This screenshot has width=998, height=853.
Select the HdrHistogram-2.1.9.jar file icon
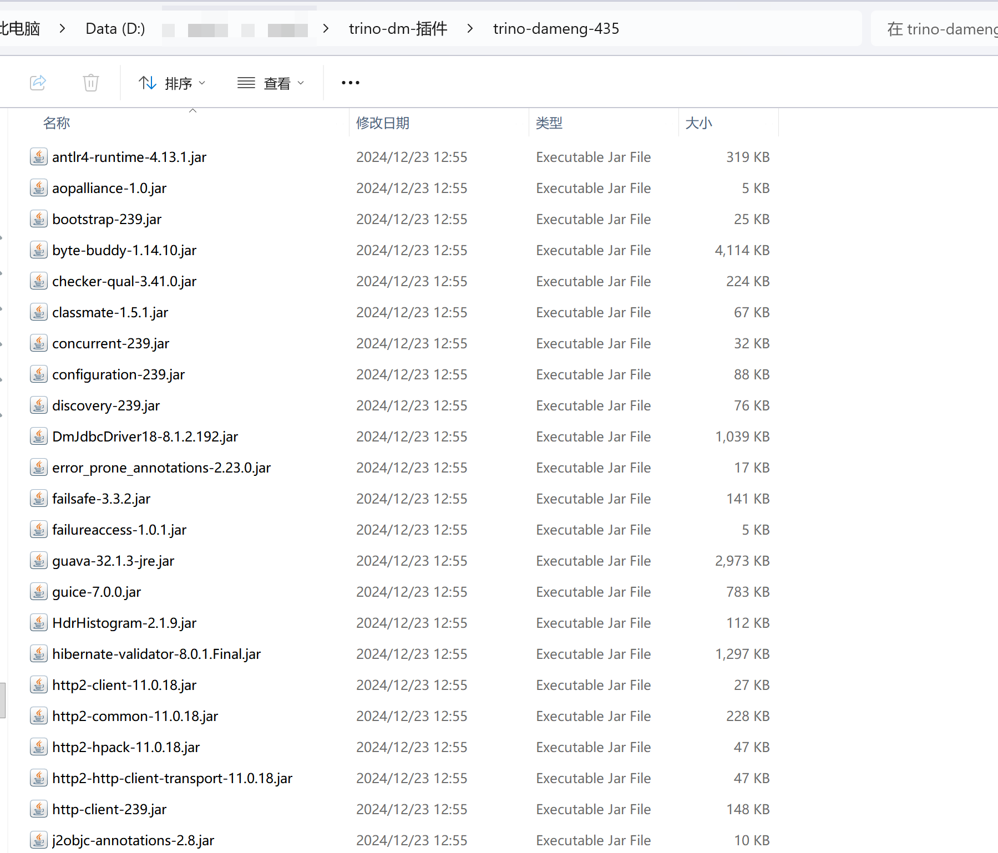tap(38, 623)
